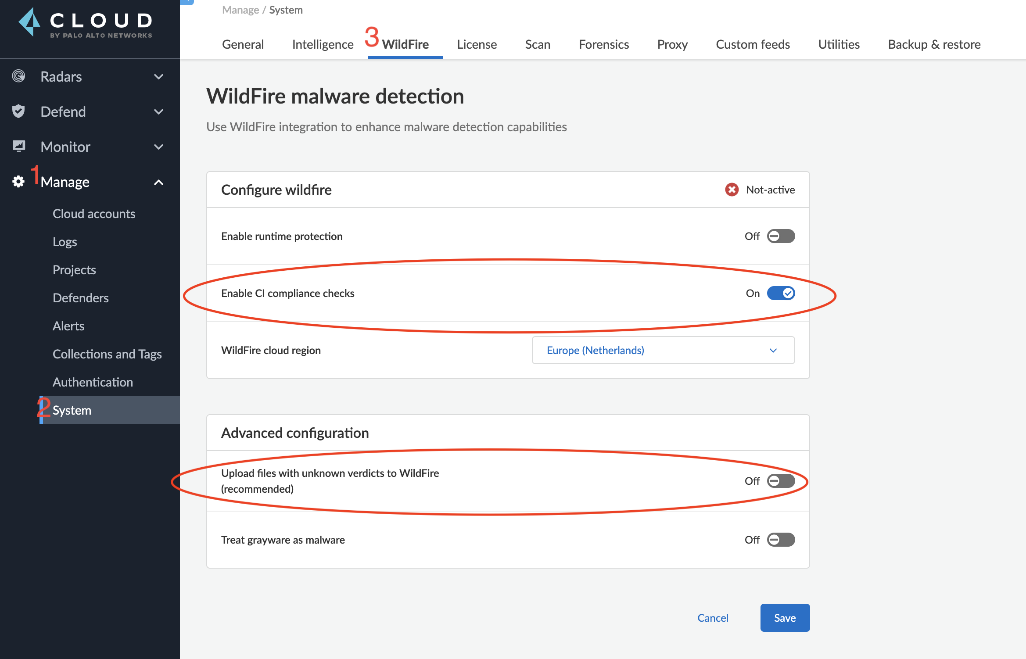
Task: Switch to the Forensics tab
Action: click(x=603, y=44)
